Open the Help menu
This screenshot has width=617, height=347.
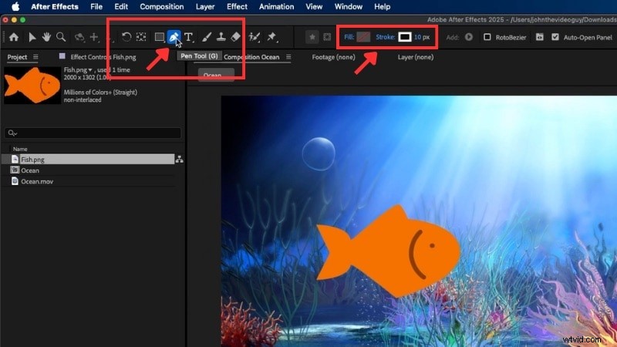tap(382, 7)
